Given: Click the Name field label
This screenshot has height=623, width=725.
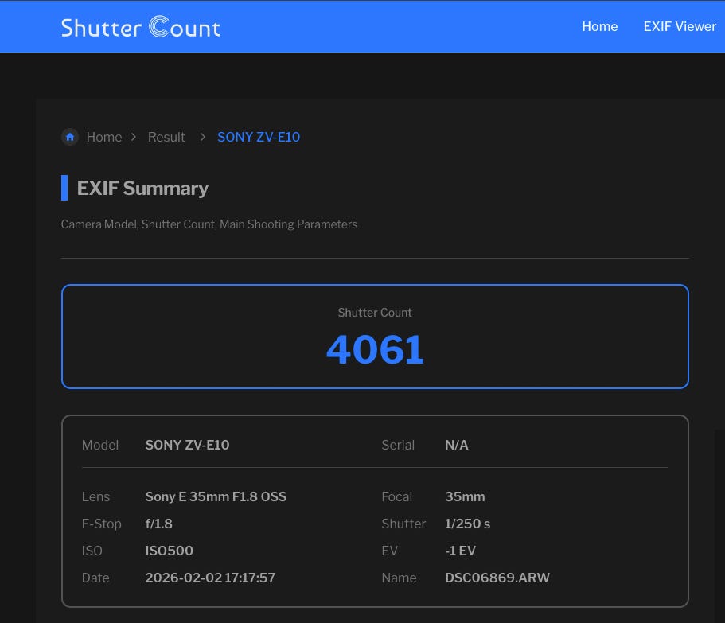Looking at the screenshot, I should pyautogui.click(x=399, y=578).
